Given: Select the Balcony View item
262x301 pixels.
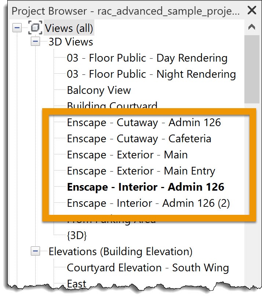Looking at the screenshot, I should coord(99,90).
